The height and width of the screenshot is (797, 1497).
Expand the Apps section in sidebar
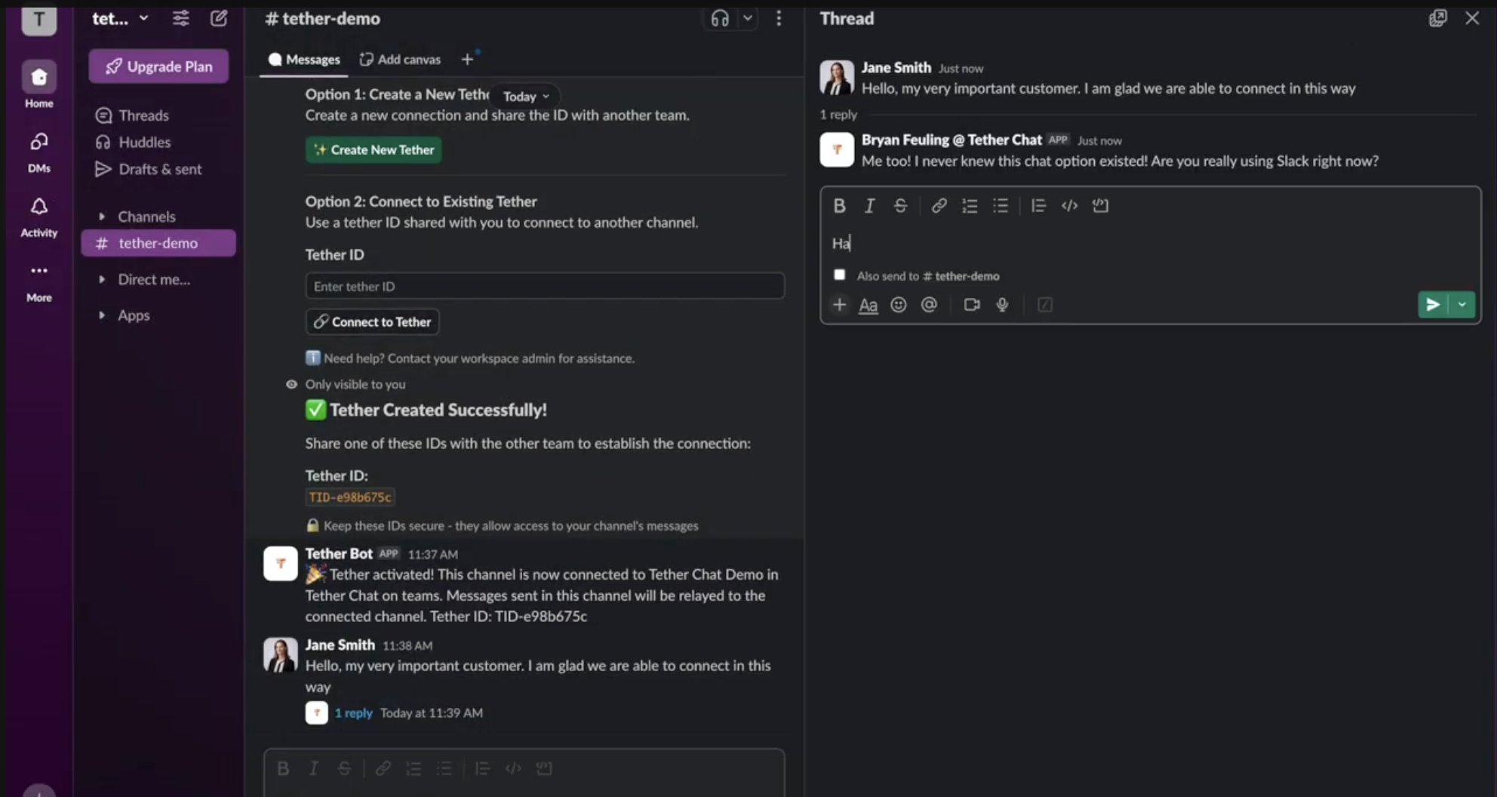[134, 315]
